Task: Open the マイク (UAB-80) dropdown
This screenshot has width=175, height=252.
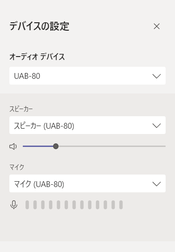Action: (x=87, y=183)
